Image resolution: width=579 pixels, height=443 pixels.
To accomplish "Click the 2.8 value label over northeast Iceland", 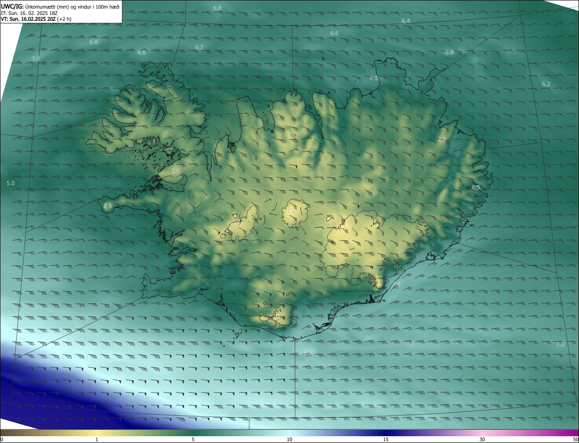I will click(x=442, y=140).
